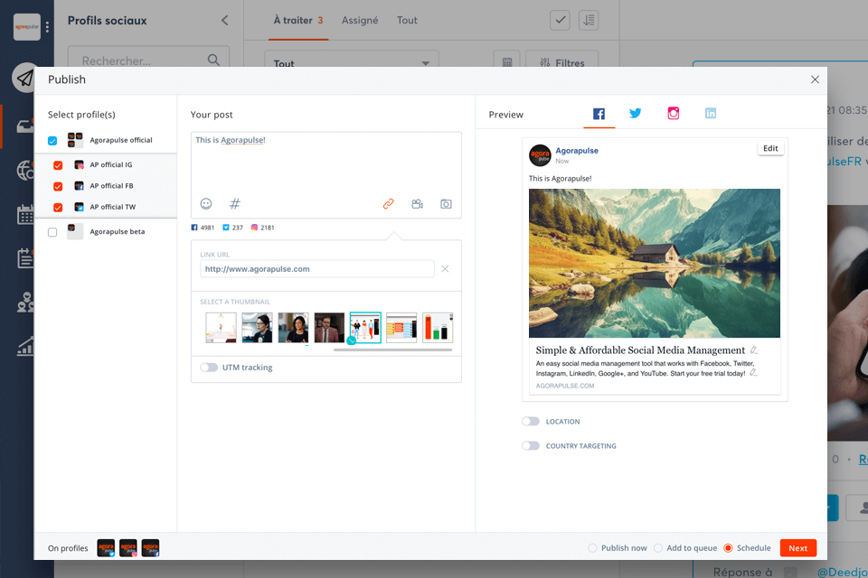Switch preview to Instagram icon tab
The height and width of the screenshot is (578, 868).
click(x=673, y=114)
